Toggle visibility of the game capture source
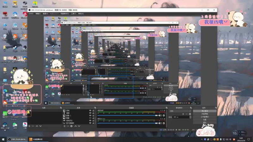Screen dimensions: 253x142 pyautogui.click(x=90, y=121)
